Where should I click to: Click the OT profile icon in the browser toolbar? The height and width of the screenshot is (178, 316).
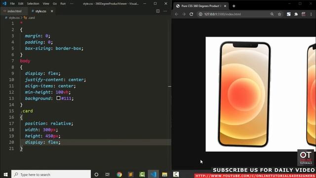tap(304, 14)
